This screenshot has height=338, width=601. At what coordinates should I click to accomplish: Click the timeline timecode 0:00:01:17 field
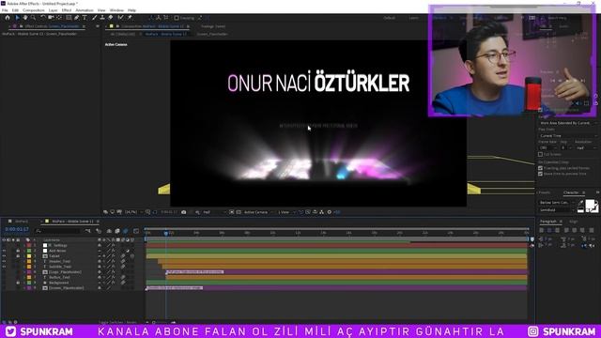coord(17,229)
